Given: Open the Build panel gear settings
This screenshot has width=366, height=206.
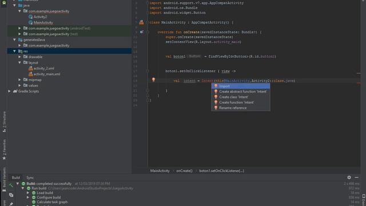Looking at the screenshot, I should coord(349,177).
